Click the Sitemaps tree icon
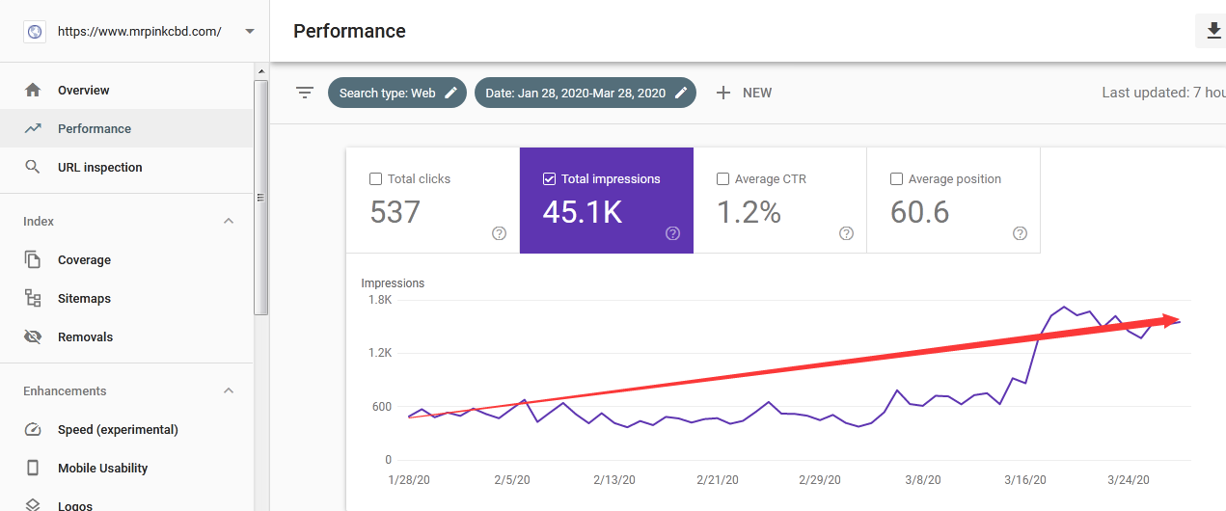1226x511 pixels. coord(33,298)
